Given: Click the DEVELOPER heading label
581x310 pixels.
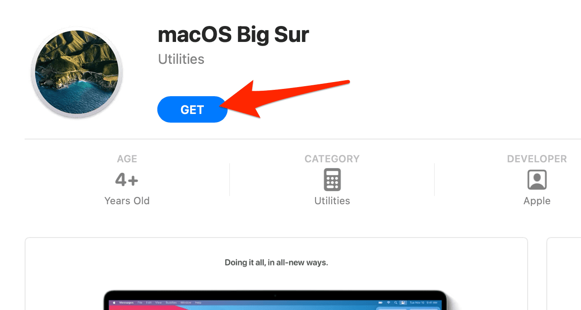Looking at the screenshot, I should coord(537,159).
